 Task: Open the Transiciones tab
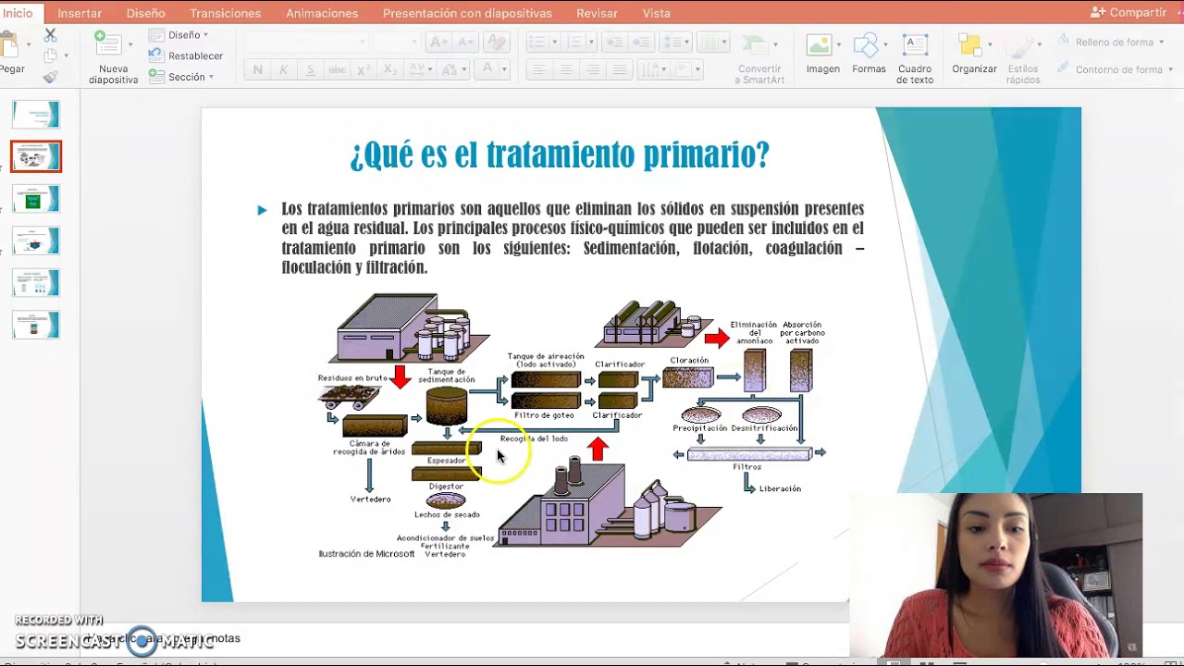[x=225, y=13]
